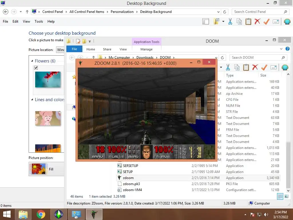Click envelope icon in Desktop Background toolbar
293x220 pixels.
coord(276,21)
